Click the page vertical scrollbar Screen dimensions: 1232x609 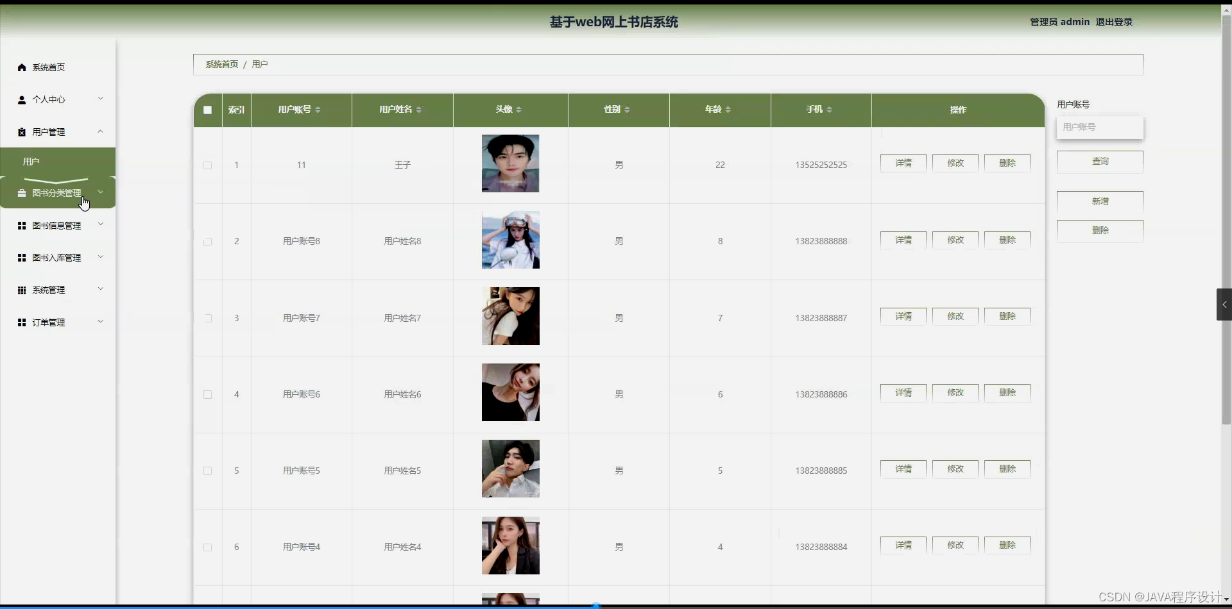pos(1226,221)
